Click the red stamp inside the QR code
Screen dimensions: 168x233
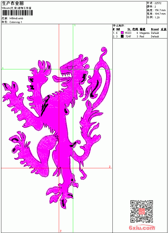142,211
